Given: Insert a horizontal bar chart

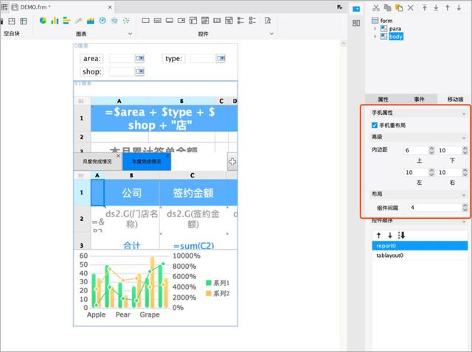Looking at the screenshot, I should point(66,21).
